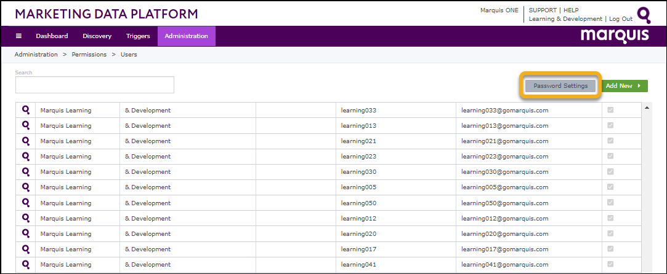Viewport: 667px width, 274px height.
Task: Open user learning030 via magnifier icon
Action: [26, 171]
